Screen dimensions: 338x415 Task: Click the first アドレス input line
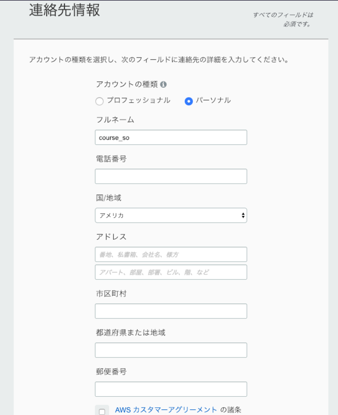point(170,254)
